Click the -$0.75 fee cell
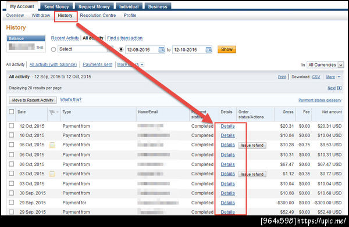The image size is (349, 227). point(304,145)
